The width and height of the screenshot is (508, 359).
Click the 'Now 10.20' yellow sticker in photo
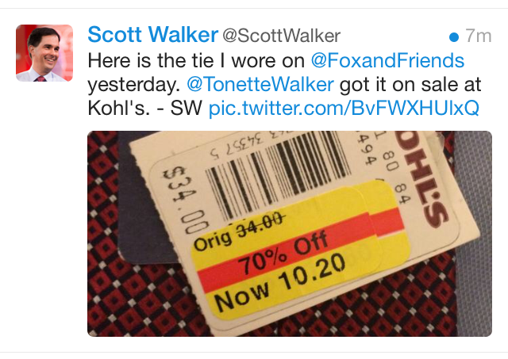(x=279, y=282)
